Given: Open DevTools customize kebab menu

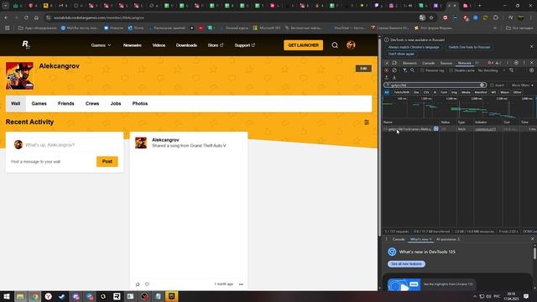Looking at the screenshot, I should [x=524, y=63].
